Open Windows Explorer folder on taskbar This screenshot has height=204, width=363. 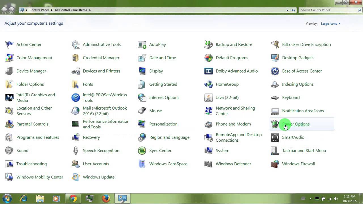tap(40, 199)
